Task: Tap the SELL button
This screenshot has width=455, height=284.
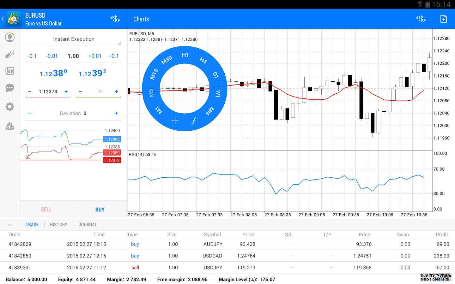Action: [x=46, y=210]
